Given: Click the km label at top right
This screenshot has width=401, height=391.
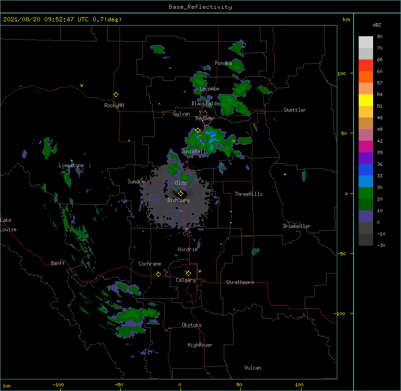Looking at the screenshot, I should [x=347, y=20].
